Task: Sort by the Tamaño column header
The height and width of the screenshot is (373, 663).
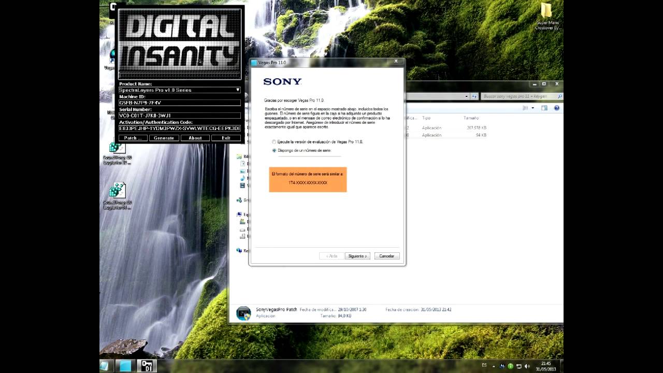Action: (x=471, y=118)
